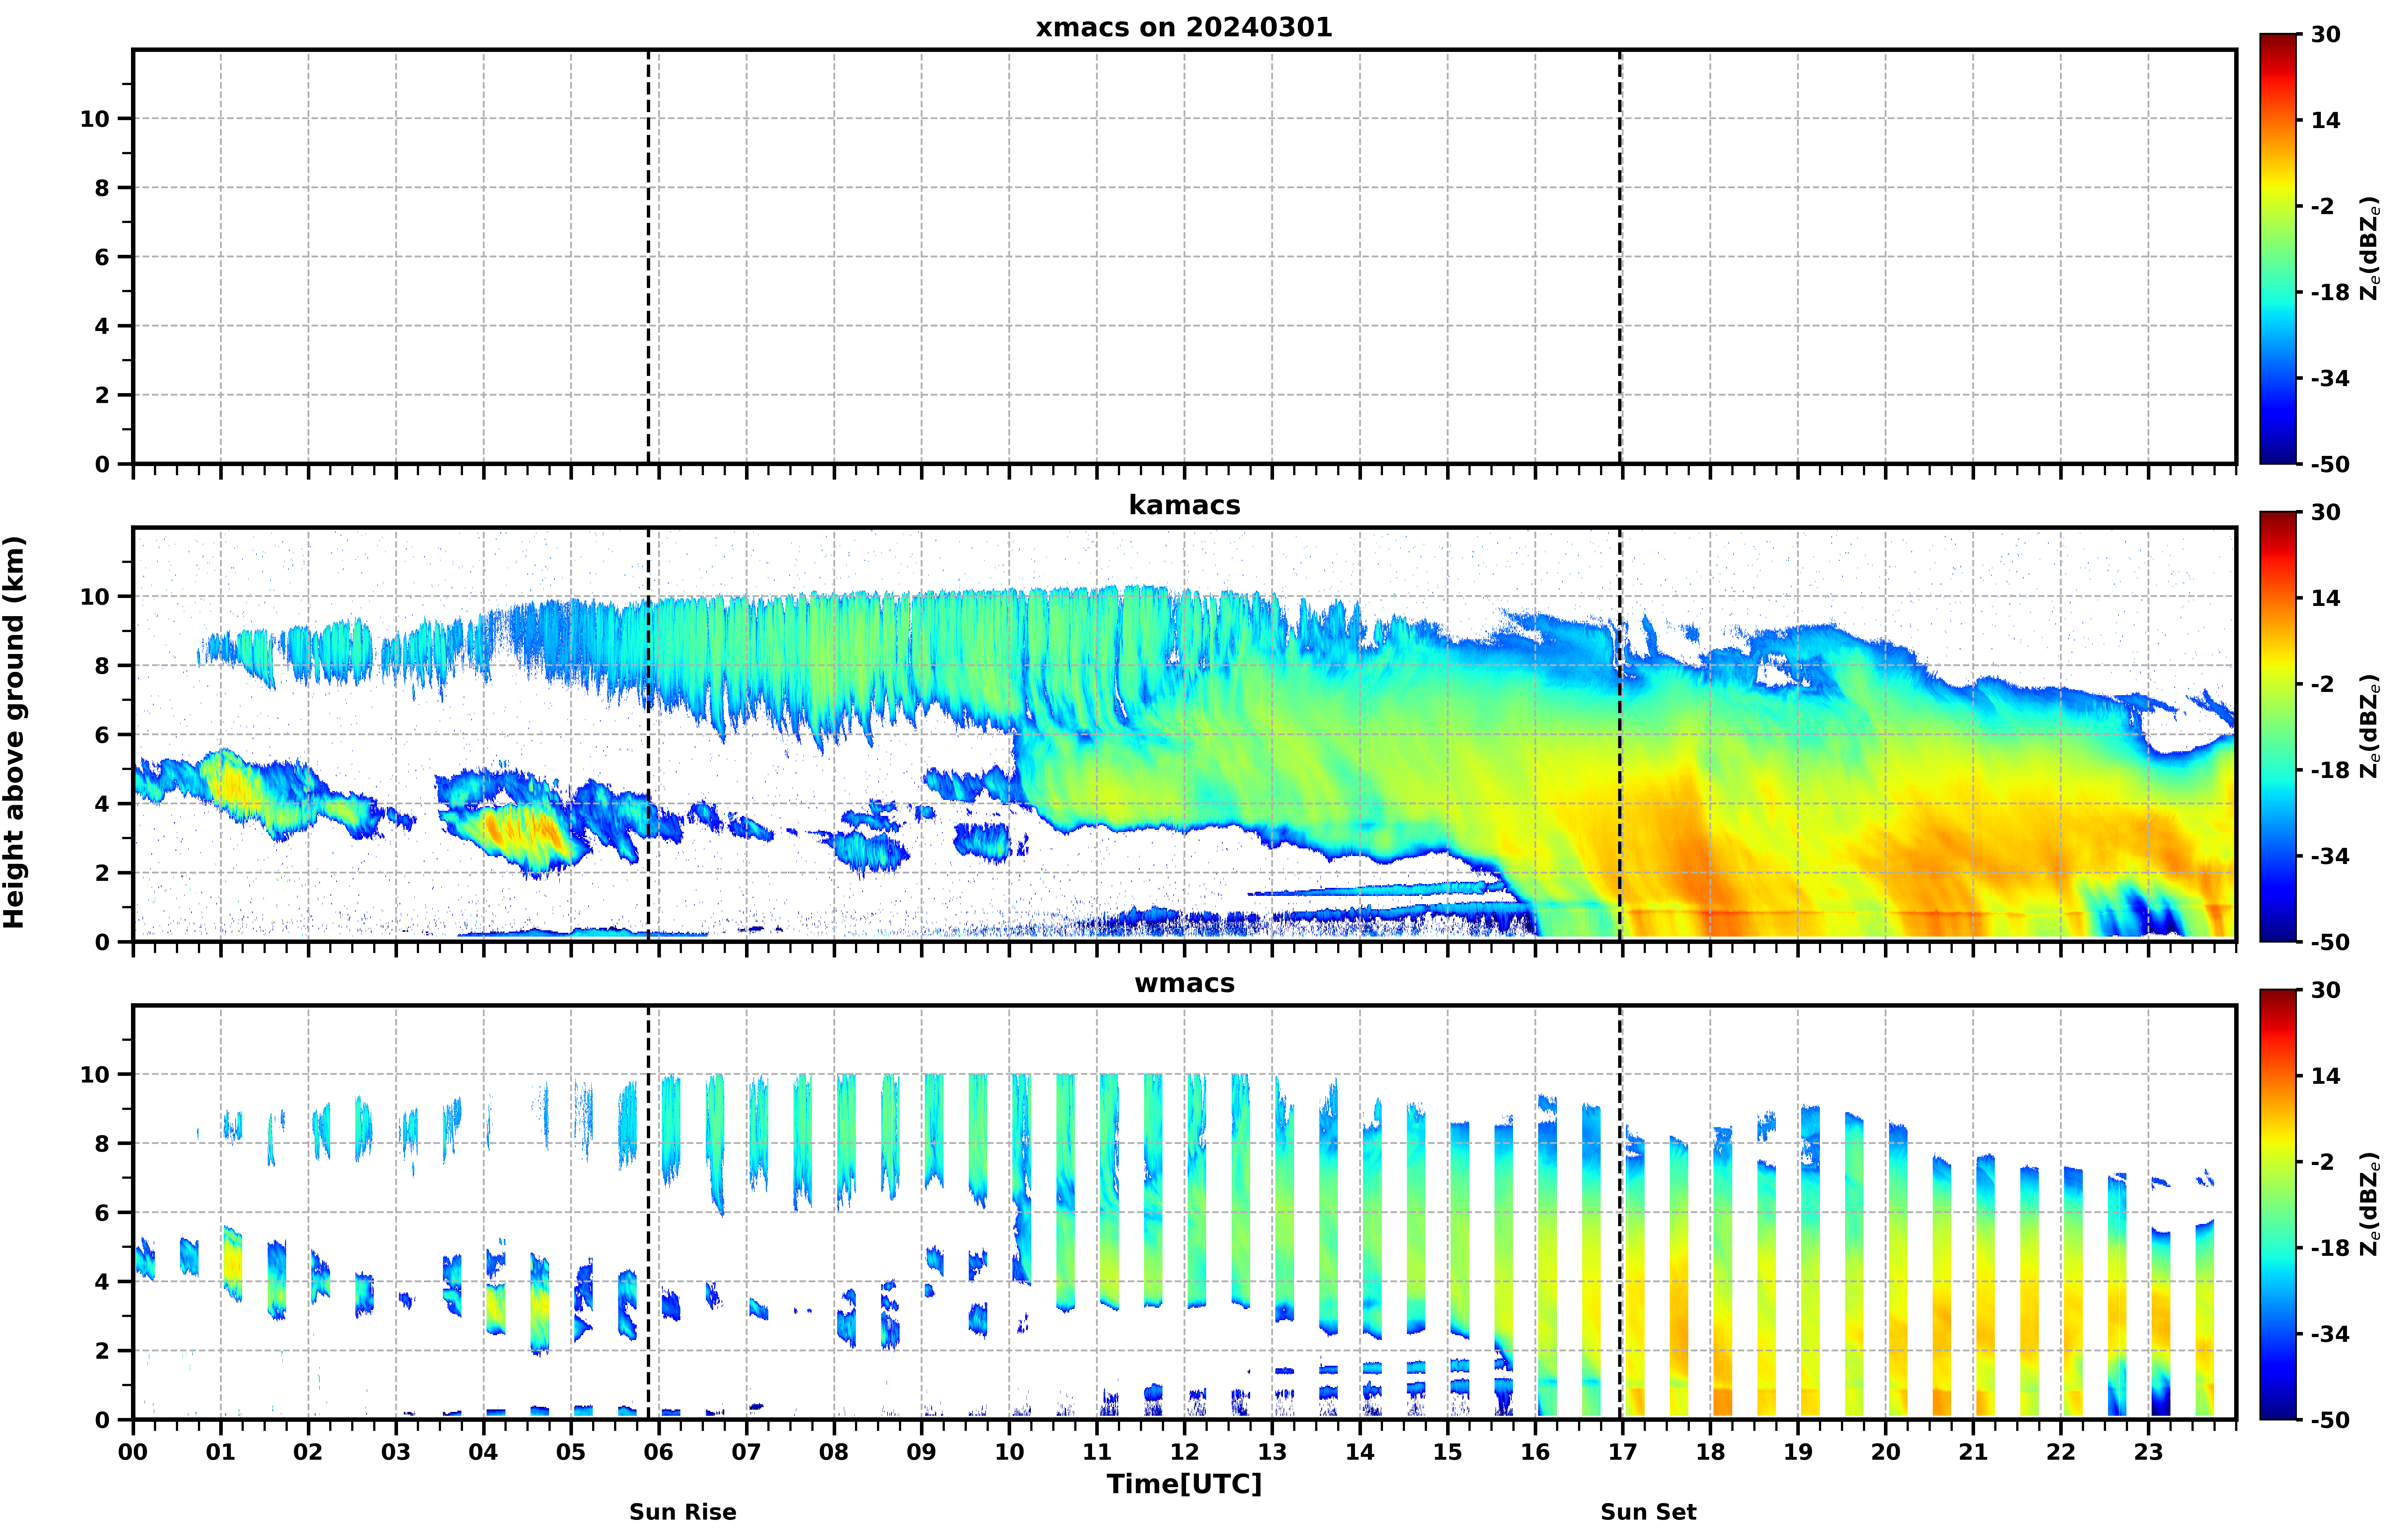
Task: Click the '0' height tick of kamacs panel
Action: 102,942
